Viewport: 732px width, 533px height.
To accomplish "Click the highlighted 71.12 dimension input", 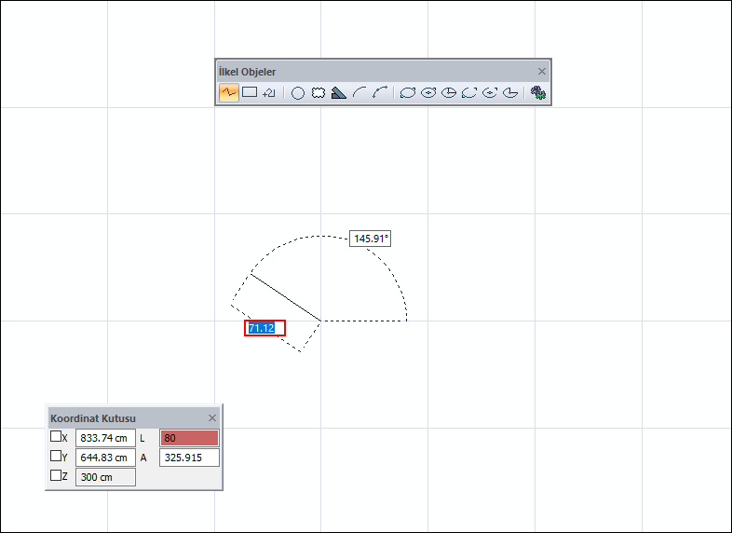I will [x=264, y=328].
